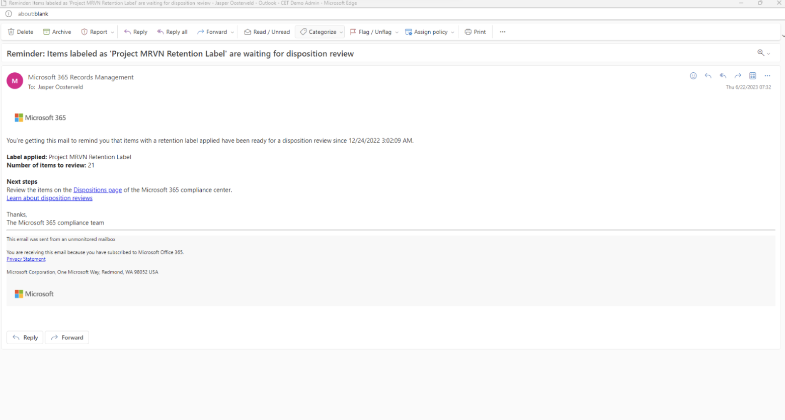Click the site information icon in address bar

point(9,14)
